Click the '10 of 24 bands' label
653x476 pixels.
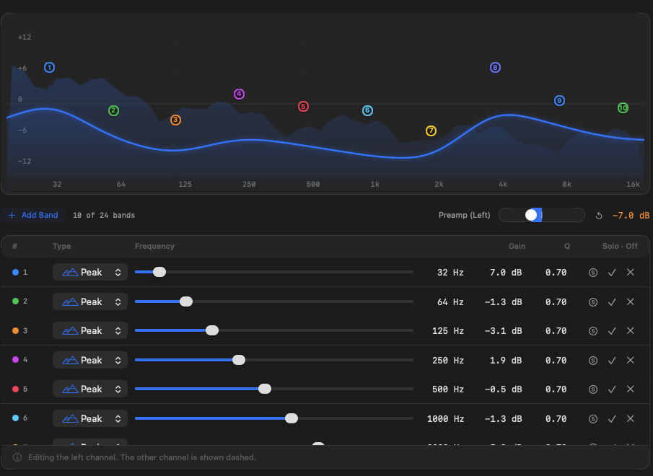[x=104, y=215]
